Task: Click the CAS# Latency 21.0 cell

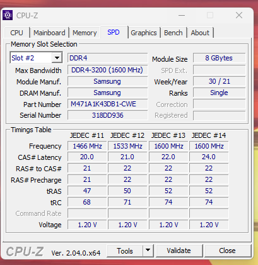Action: (127, 157)
